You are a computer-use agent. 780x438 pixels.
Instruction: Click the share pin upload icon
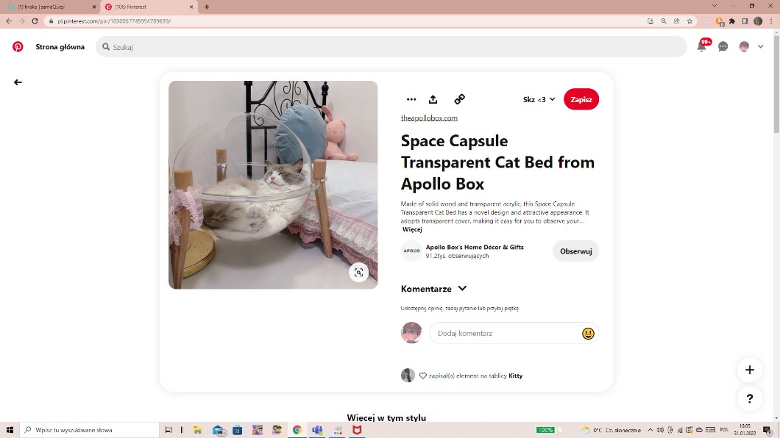pos(433,99)
